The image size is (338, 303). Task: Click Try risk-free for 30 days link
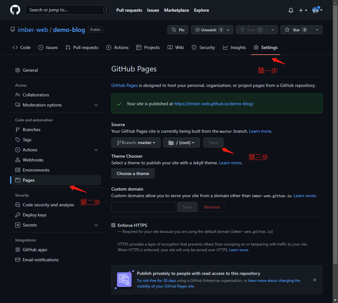(157, 280)
